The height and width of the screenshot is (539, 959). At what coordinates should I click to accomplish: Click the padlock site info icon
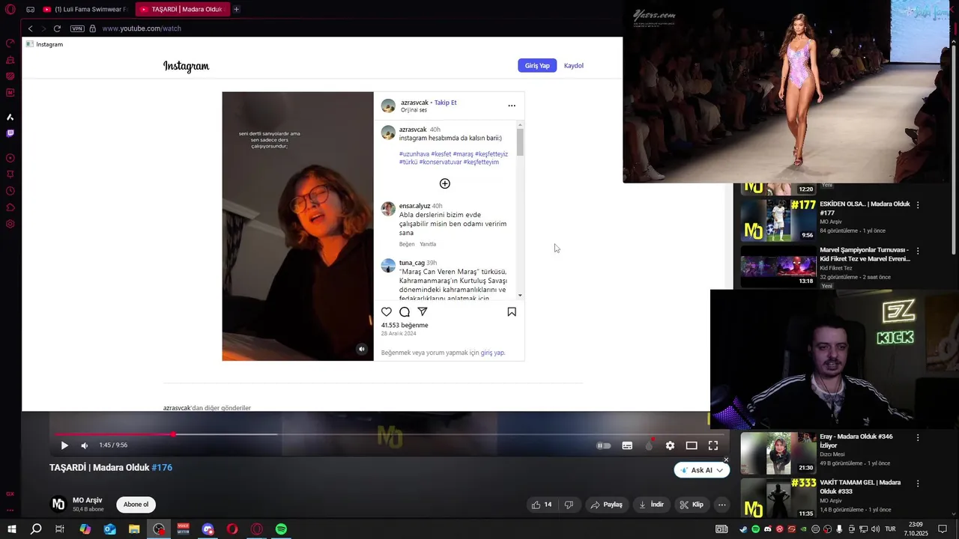click(x=93, y=28)
